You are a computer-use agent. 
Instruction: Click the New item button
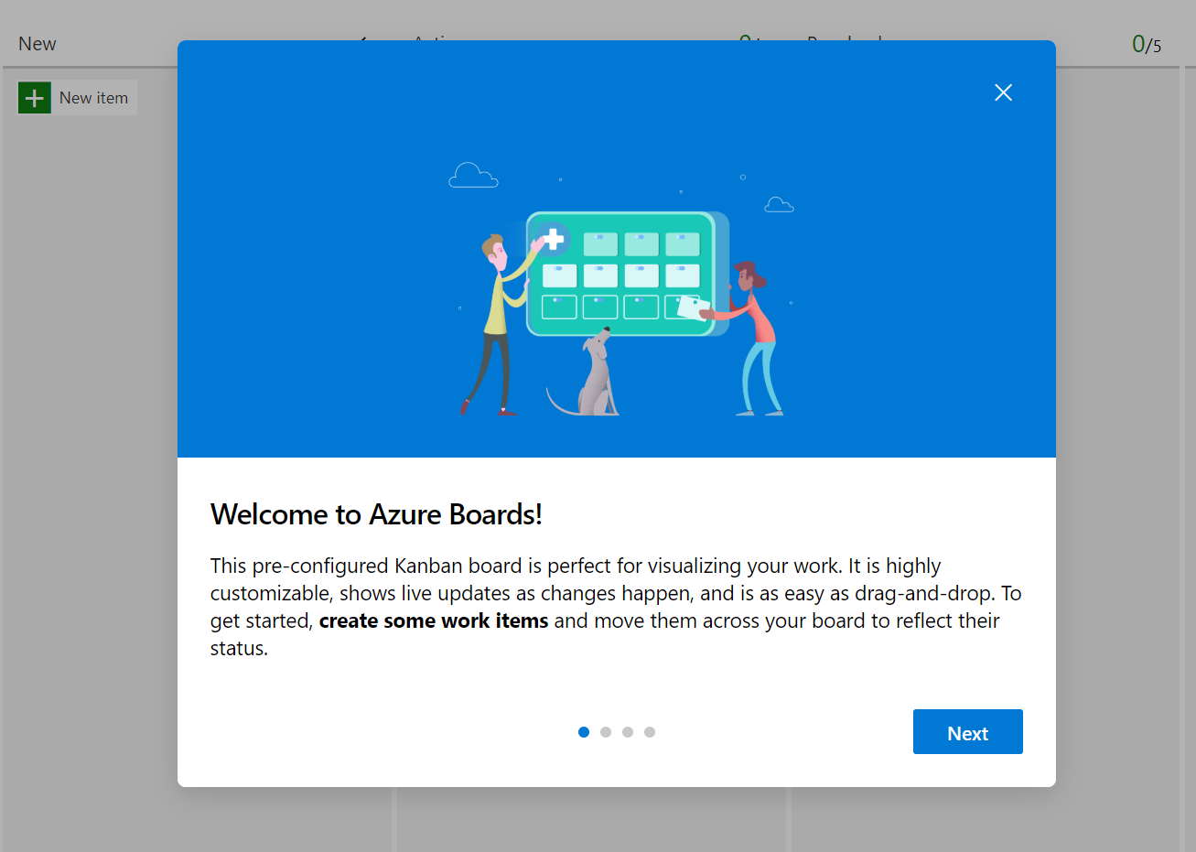[x=78, y=97]
